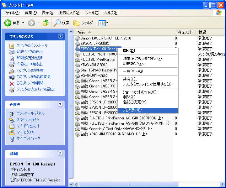This screenshot has height=188, width=226.
Task: Click the このプリンタの共有 icon
Action: click(x=12, y=71)
